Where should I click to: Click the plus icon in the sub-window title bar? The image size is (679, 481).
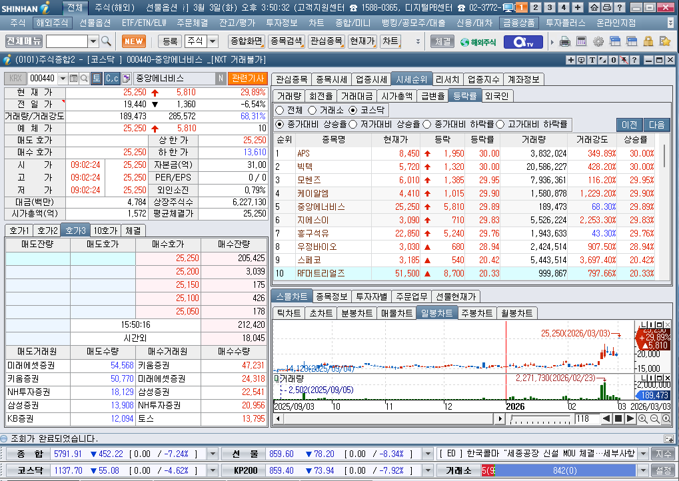[x=571, y=60]
